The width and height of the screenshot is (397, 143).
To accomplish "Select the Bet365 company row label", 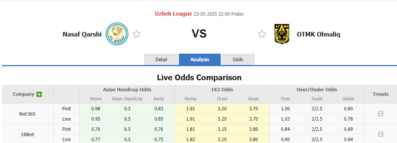I will pos(27,114).
